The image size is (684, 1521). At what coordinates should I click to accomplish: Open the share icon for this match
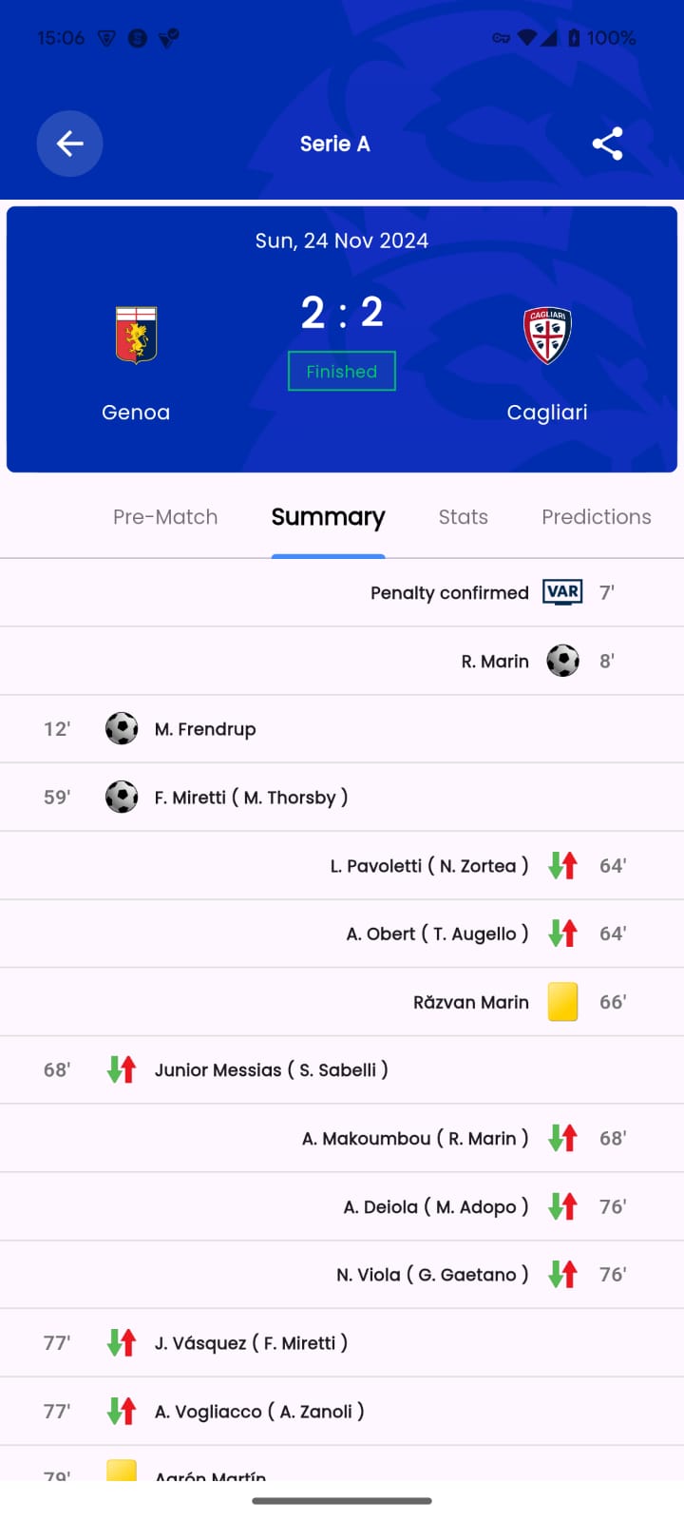click(607, 144)
